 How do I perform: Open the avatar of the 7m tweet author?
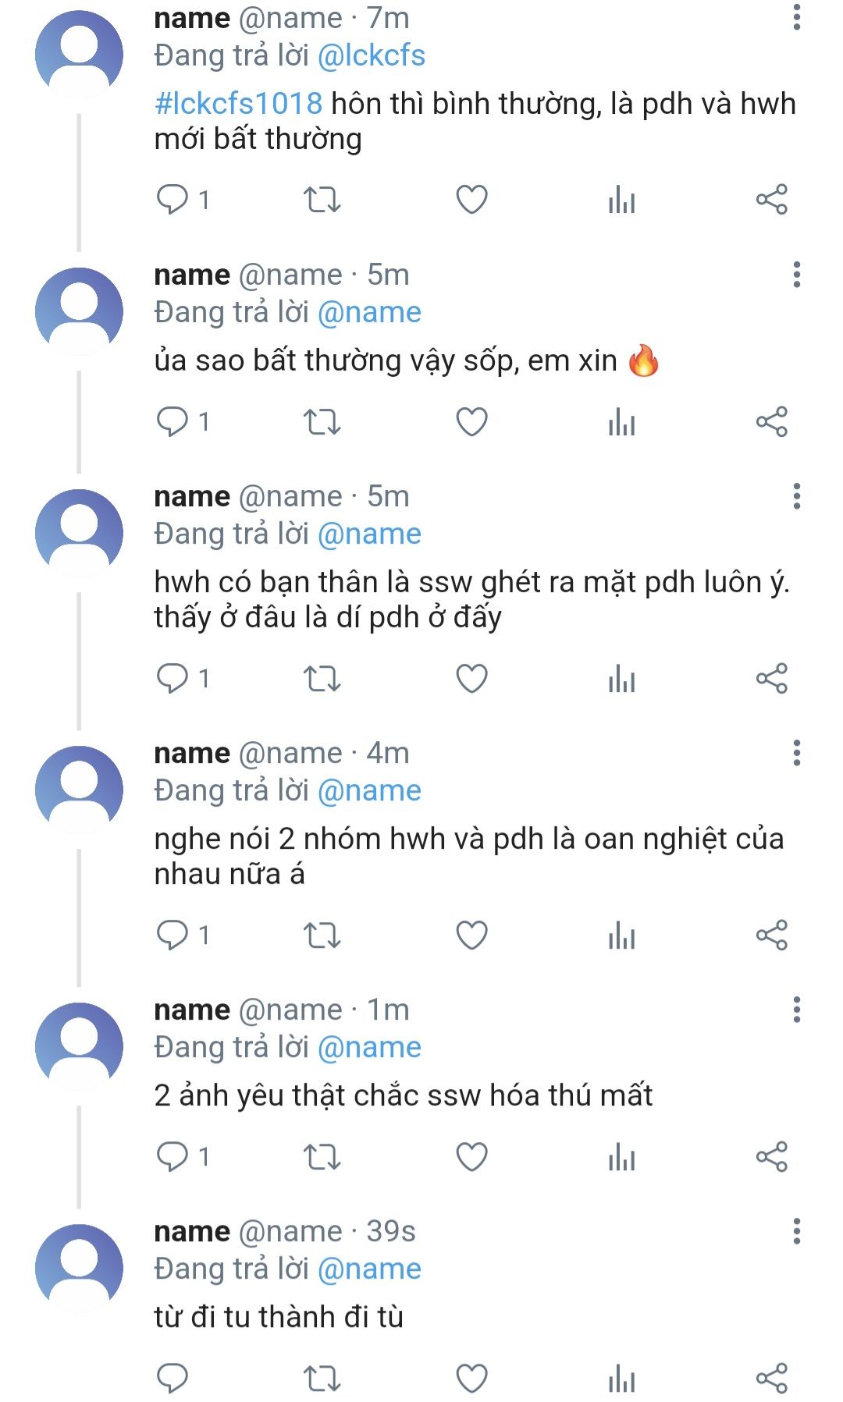[79, 53]
